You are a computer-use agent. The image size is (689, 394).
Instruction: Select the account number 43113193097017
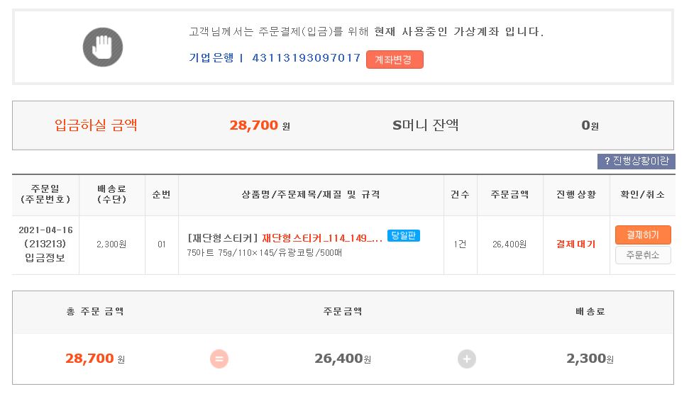pos(307,58)
